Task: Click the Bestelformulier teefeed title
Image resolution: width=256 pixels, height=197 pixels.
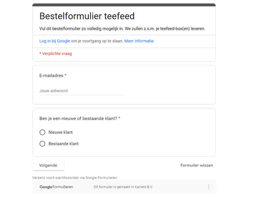Action: coord(87,16)
